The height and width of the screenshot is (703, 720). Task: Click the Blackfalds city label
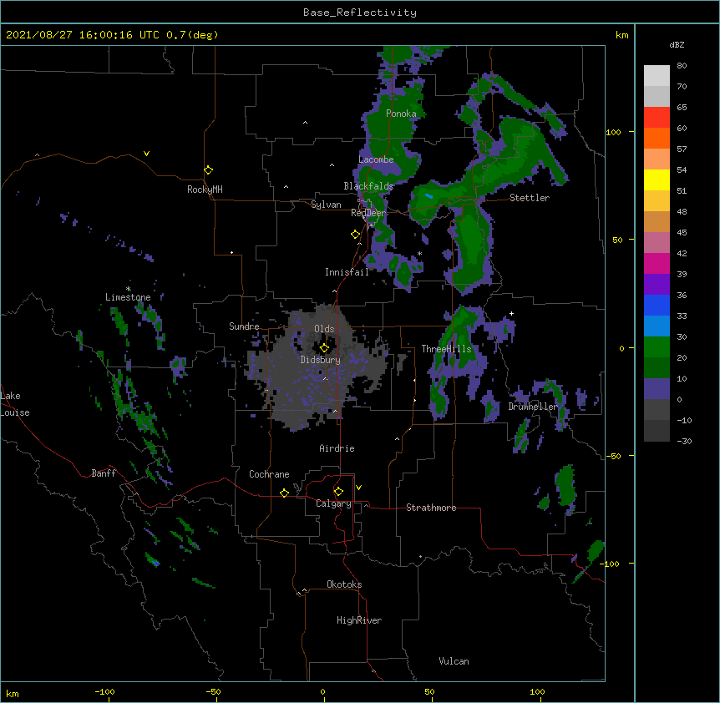368,186
